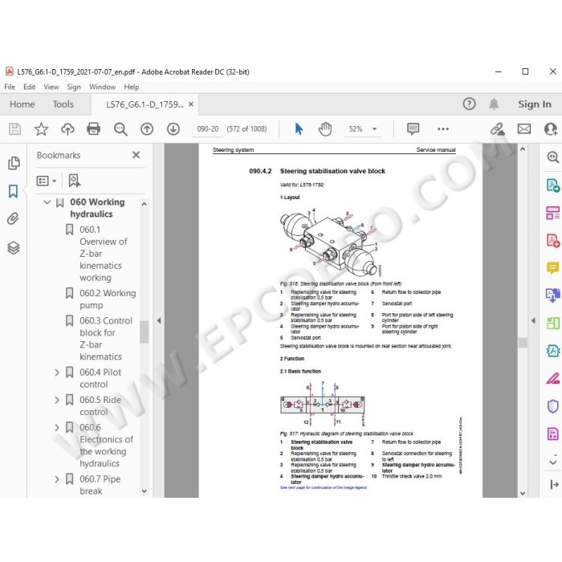
Task: Expand 060.5 Ride control bookmark
Action: coord(57,400)
